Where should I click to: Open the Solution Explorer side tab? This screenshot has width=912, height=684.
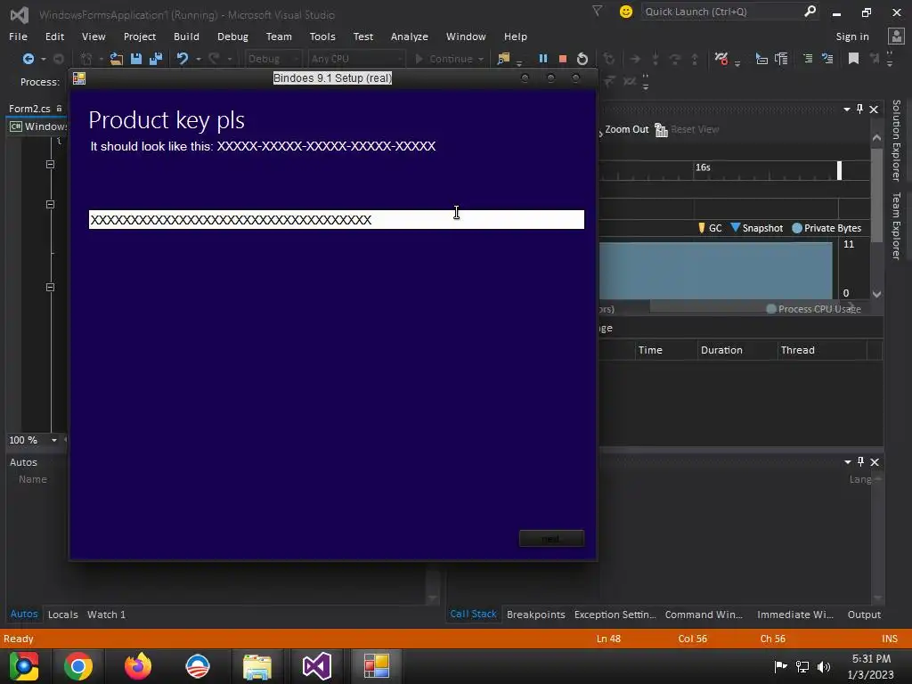[896, 140]
